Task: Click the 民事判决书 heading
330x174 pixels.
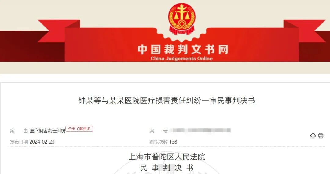Action: tap(167, 168)
